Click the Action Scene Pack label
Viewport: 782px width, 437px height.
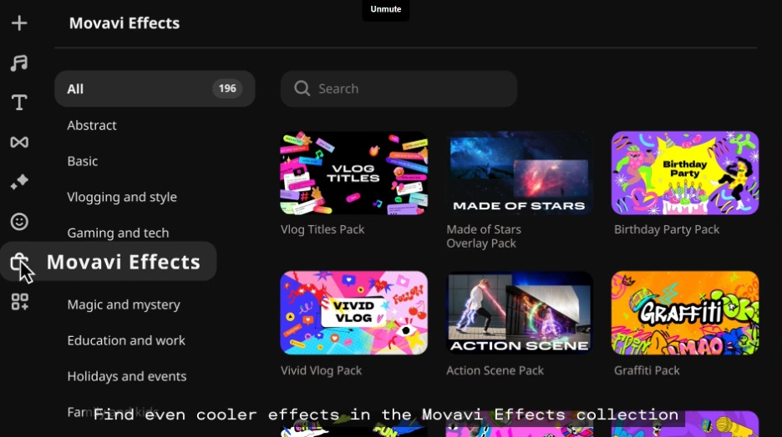[x=495, y=370]
